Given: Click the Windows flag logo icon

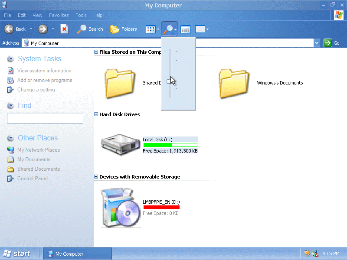Looking at the screenshot, I should click(x=339, y=15).
